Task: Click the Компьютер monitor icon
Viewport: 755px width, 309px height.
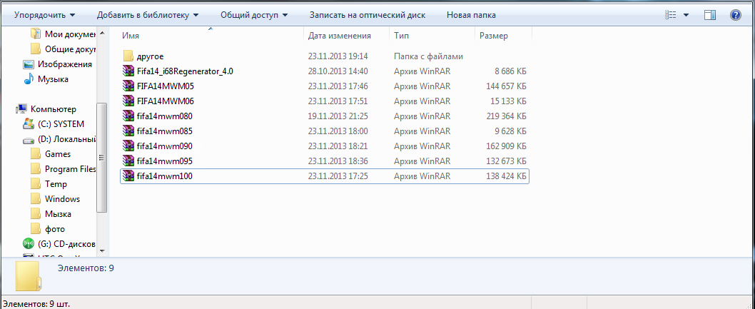Action: click(22, 108)
